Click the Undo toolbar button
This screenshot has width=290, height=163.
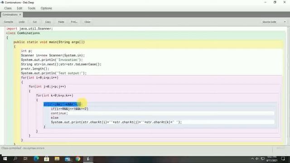22,22
